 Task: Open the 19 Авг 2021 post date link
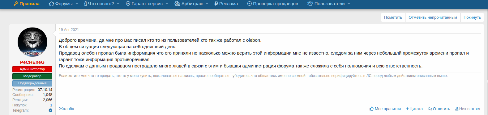pyautogui.click(x=69, y=30)
